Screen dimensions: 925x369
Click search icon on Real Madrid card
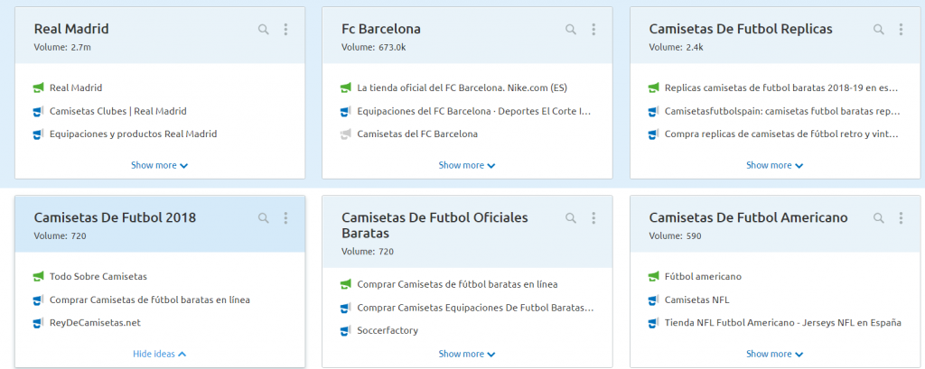pos(264,30)
